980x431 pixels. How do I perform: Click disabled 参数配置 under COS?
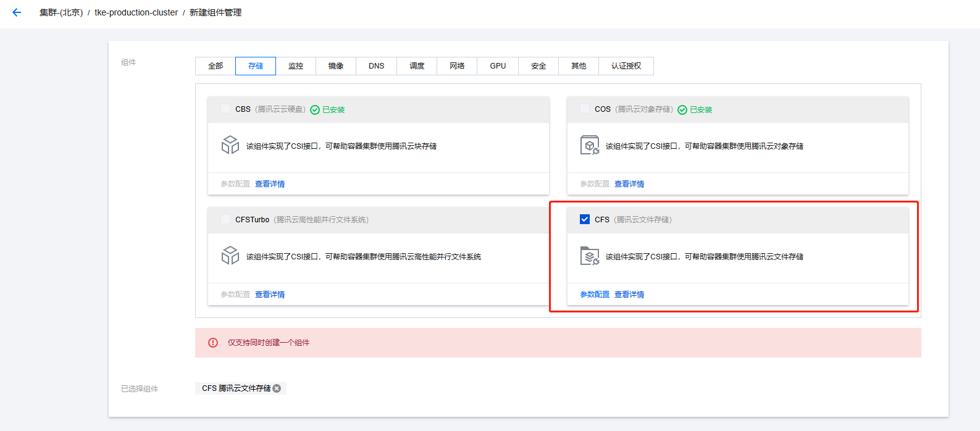(x=595, y=184)
